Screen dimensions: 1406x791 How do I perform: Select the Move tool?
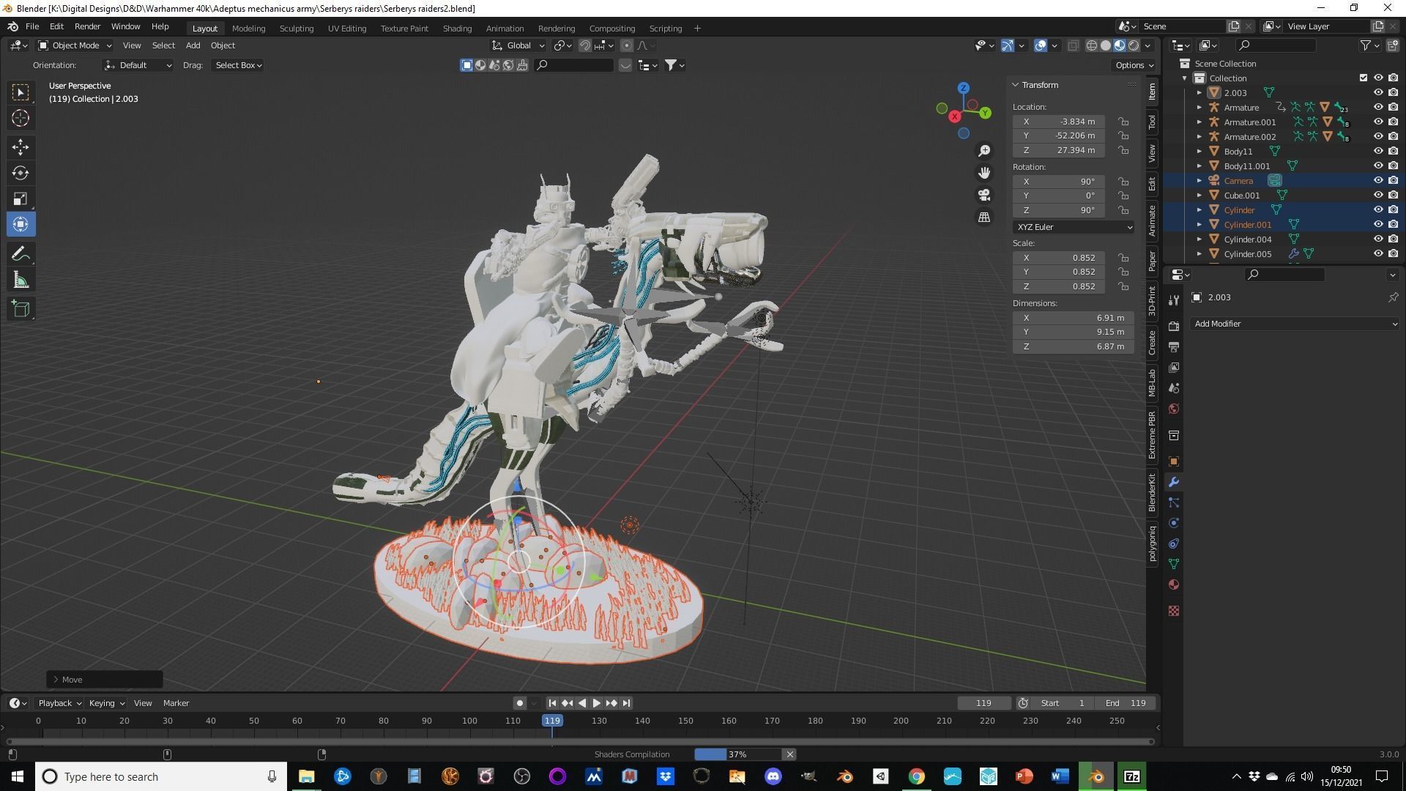(x=21, y=147)
